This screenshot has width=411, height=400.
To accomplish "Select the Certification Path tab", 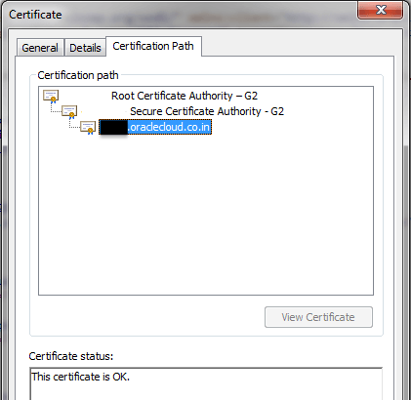I will 153,46.
